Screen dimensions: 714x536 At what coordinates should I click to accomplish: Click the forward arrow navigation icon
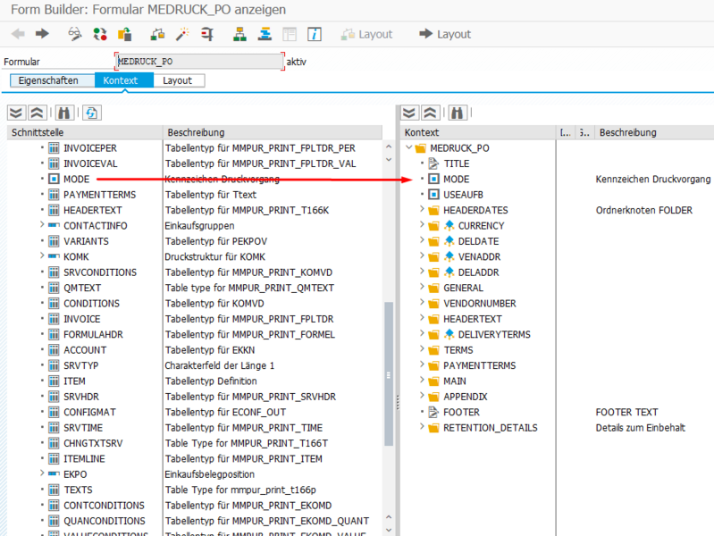42,34
